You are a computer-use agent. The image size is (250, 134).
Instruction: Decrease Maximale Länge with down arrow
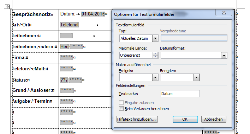[x=155, y=57]
